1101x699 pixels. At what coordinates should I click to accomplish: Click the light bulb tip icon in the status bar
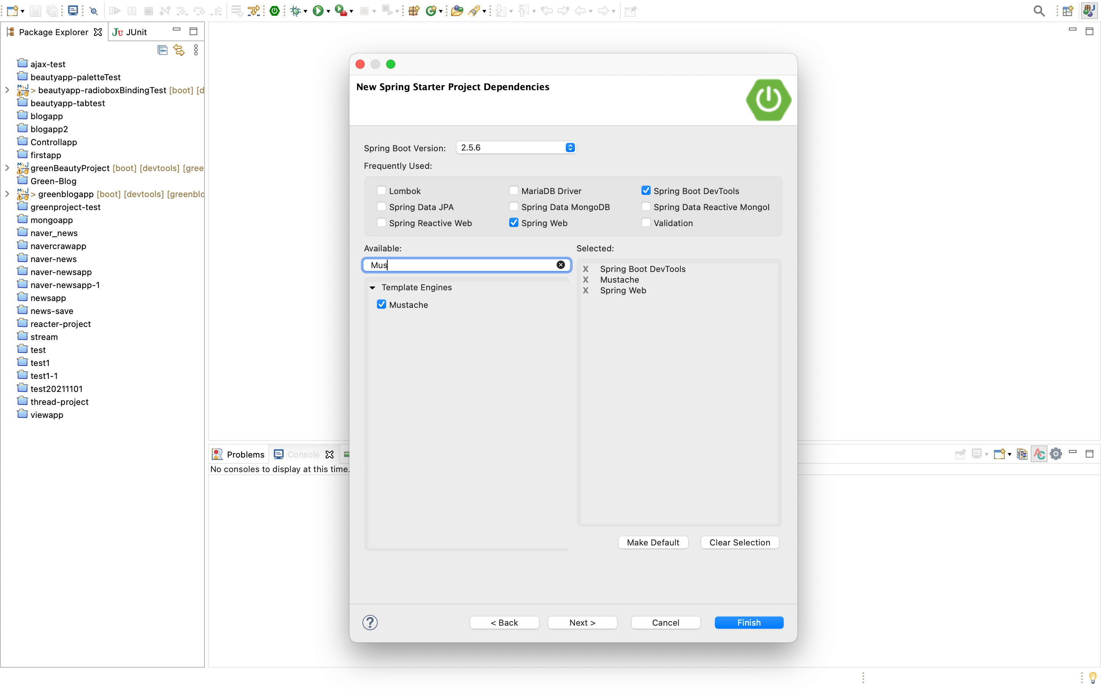pos(1092,677)
